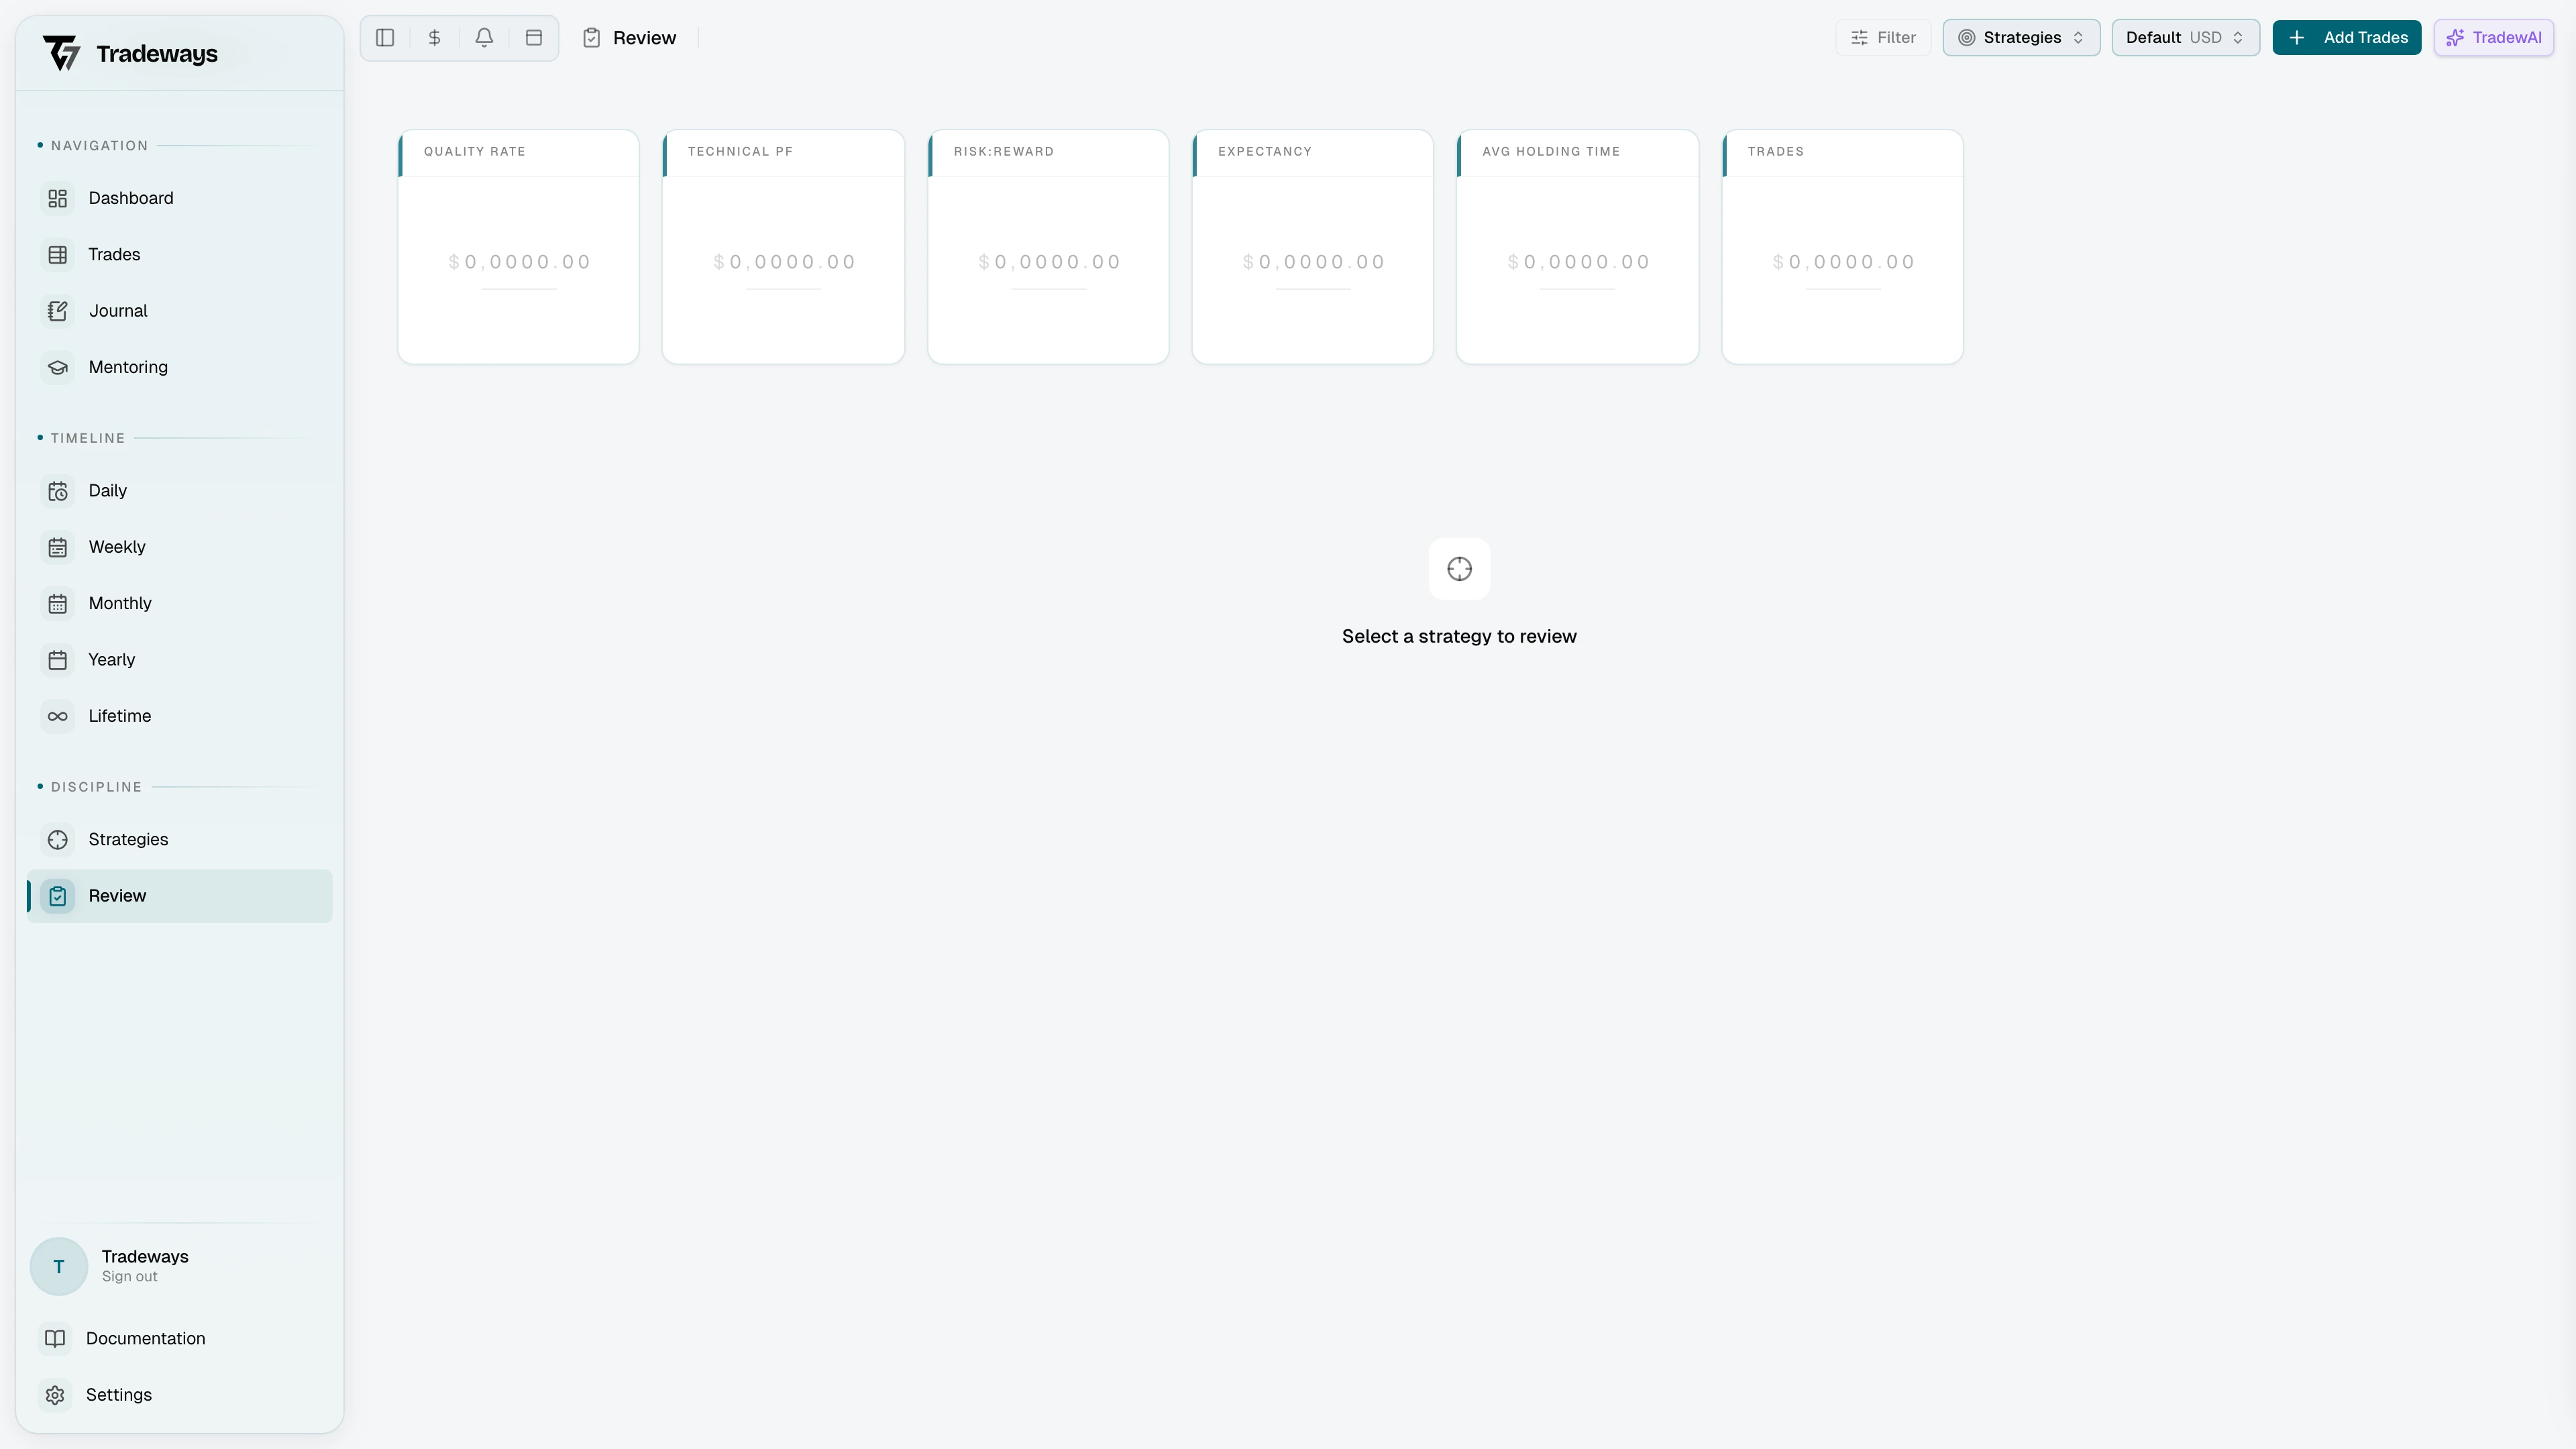Switch to the Trades section
Screen dimensions: 2576x1449
coord(114,254)
